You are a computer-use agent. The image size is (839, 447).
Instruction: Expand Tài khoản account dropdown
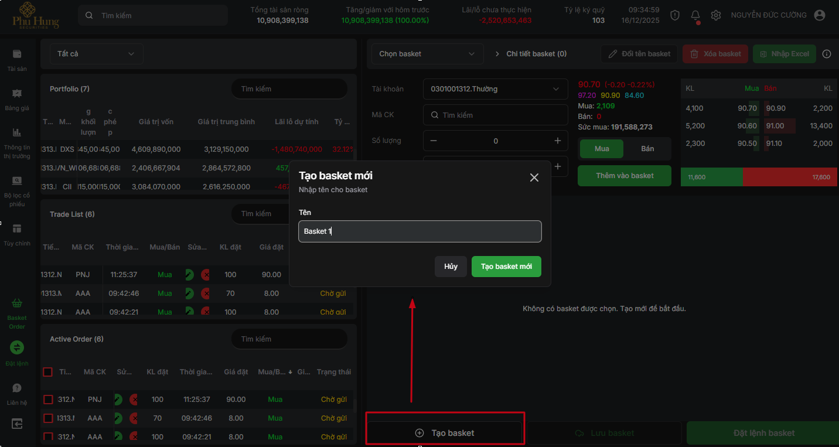(x=495, y=89)
